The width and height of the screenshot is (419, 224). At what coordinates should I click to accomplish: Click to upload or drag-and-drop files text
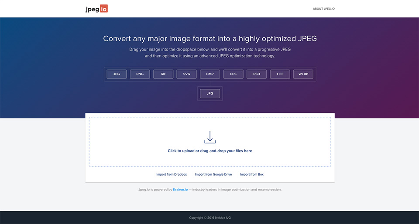point(210,151)
